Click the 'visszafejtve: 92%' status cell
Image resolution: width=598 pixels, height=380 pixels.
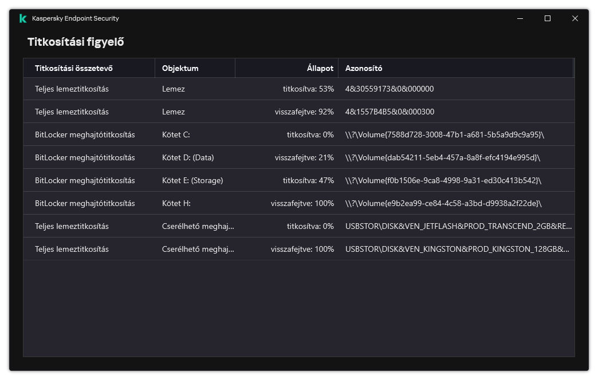coord(304,112)
